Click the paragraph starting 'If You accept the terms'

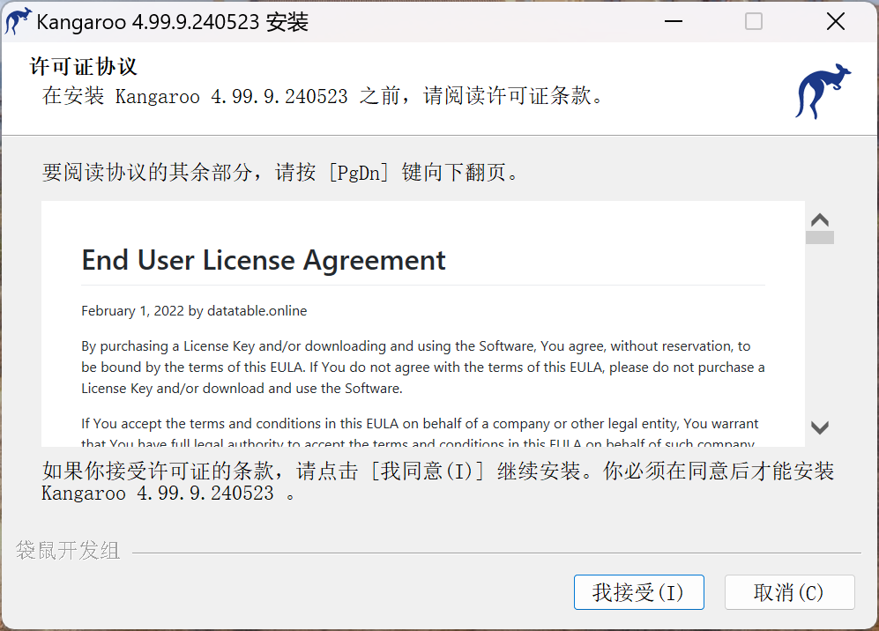pos(420,434)
